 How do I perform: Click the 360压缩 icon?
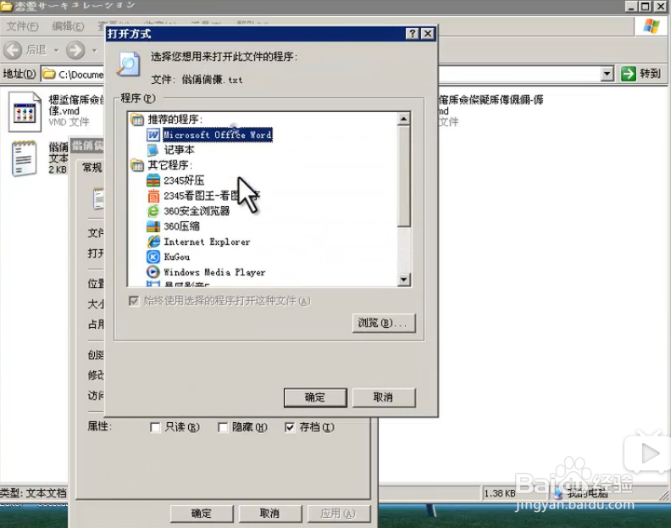tap(153, 226)
